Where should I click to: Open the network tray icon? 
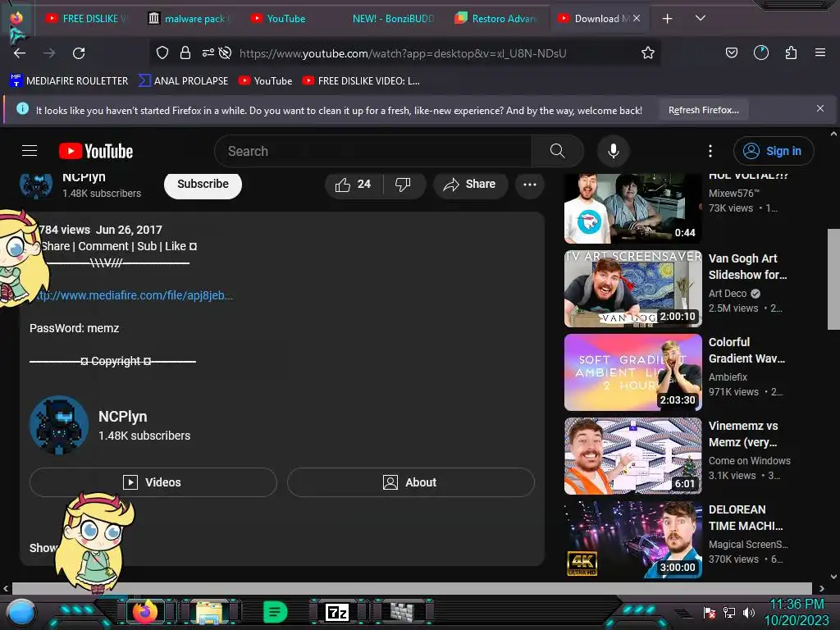729,612
